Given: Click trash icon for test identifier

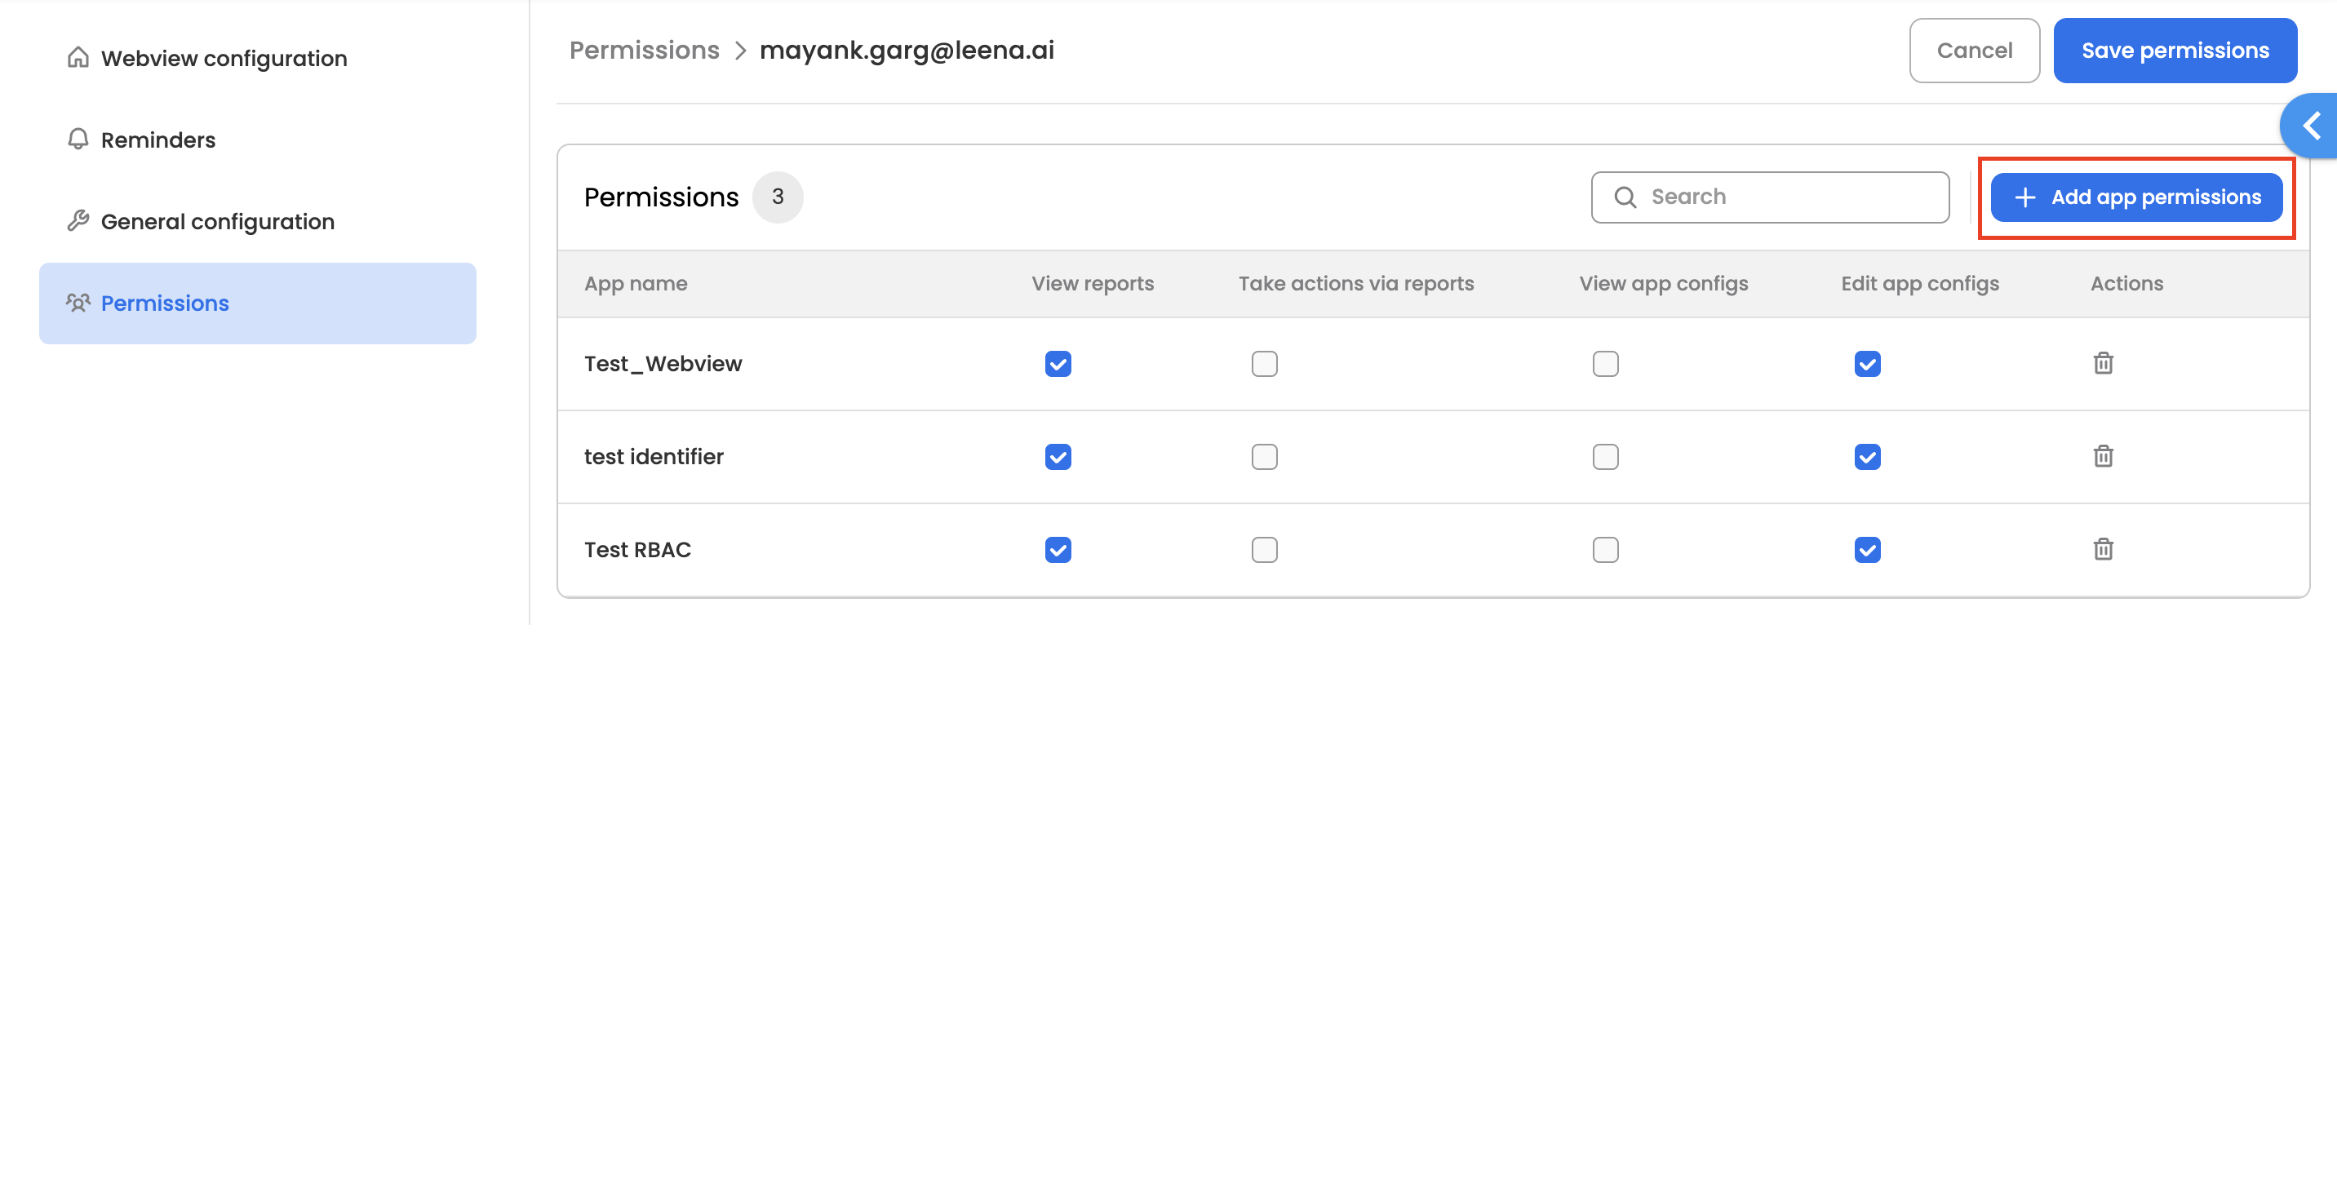Looking at the screenshot, I should (2102, 456).
